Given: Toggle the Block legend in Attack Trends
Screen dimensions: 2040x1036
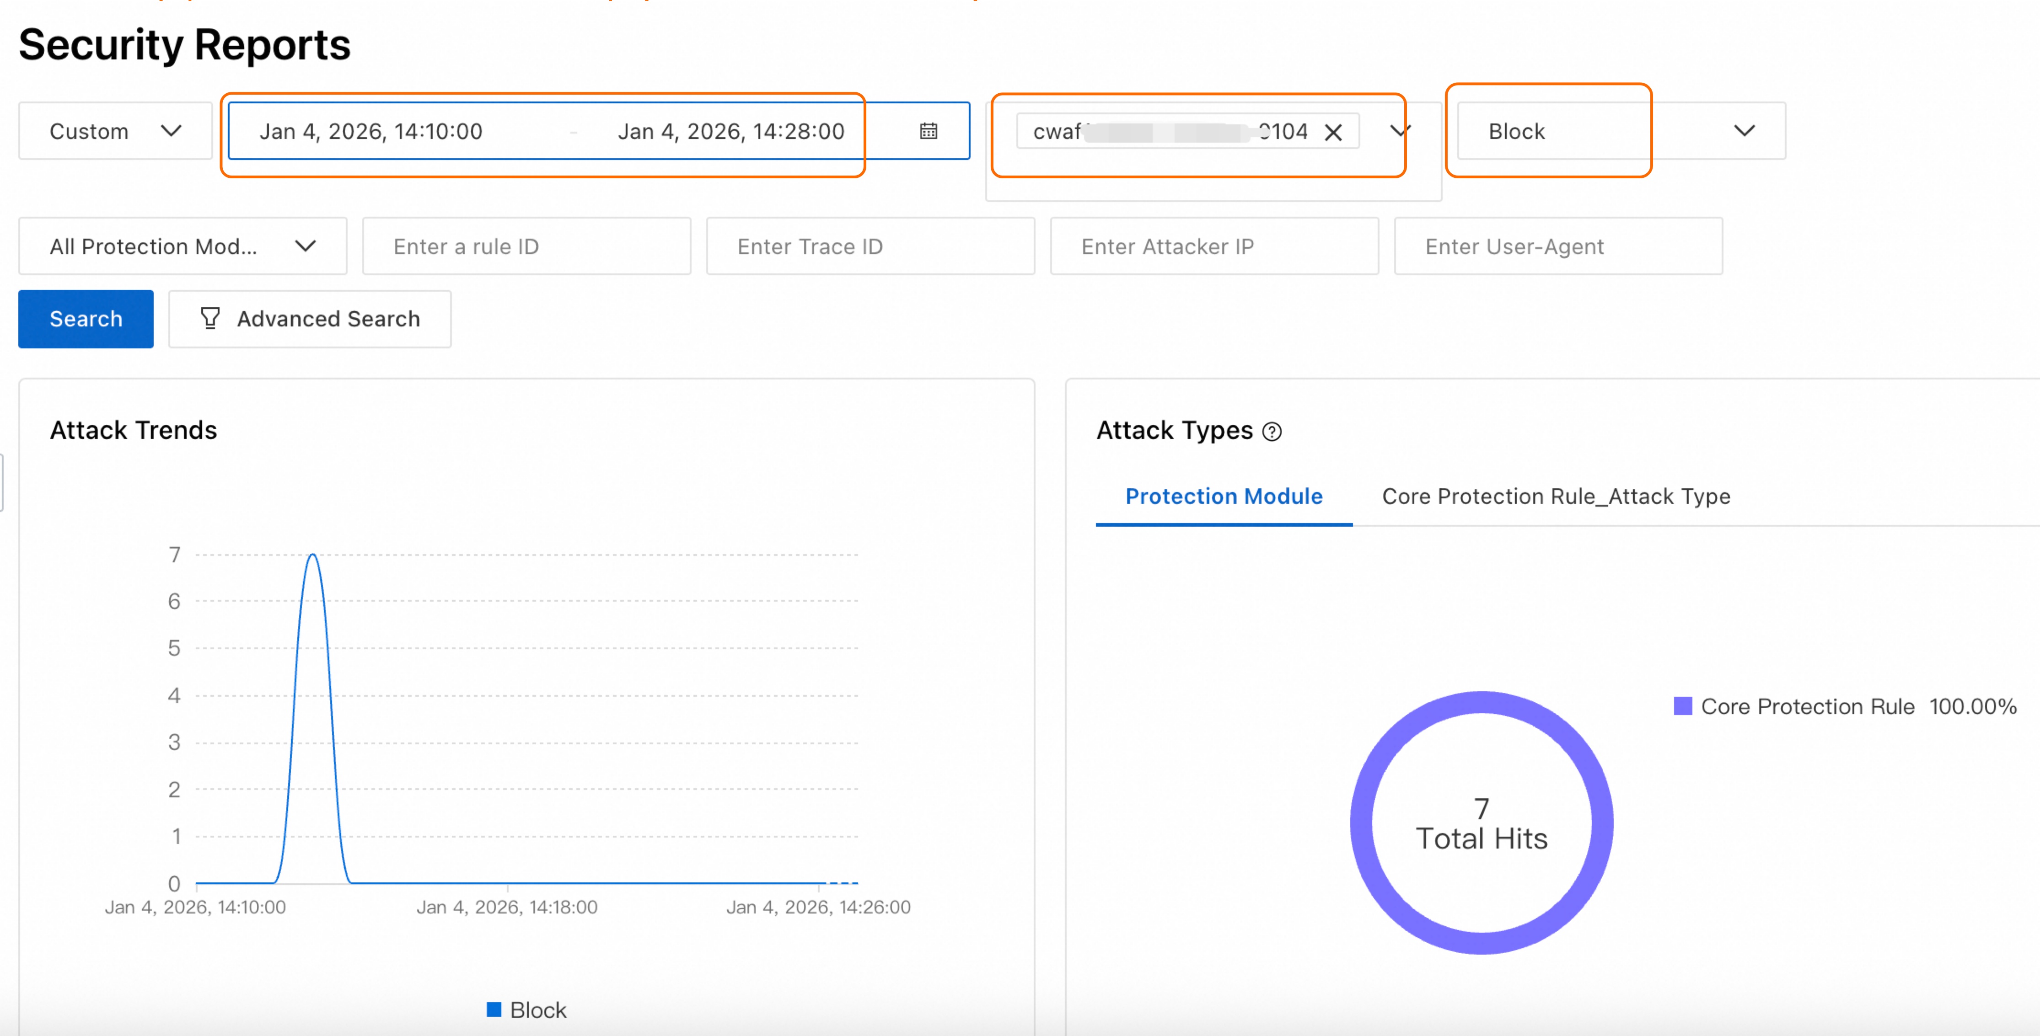Looking at the screenshot, I should pos(526,1010).
